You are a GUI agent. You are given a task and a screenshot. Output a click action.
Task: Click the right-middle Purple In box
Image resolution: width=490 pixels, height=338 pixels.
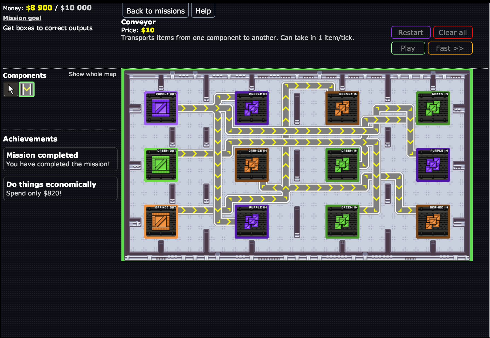pos(433,165)
